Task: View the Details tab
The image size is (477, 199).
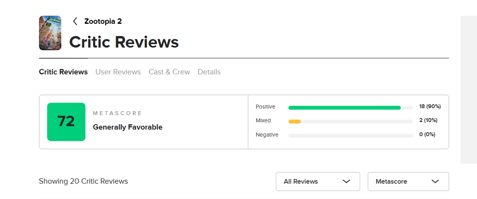Action: (x=209, y=72)
